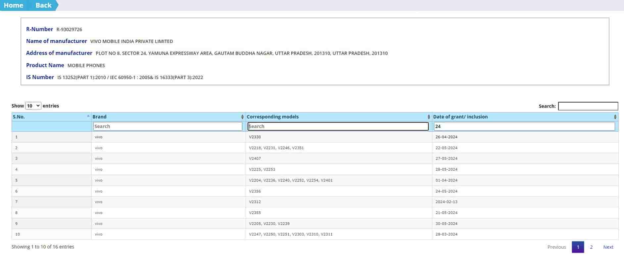Go back using the Back breadcrumb

click(43, 5)
